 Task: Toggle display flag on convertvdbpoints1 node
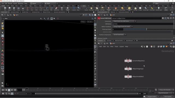tap(131, 61)
